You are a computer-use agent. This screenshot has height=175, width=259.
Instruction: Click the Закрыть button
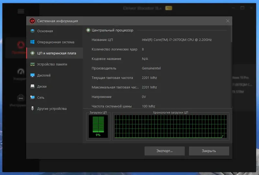[x=209, y=151]
